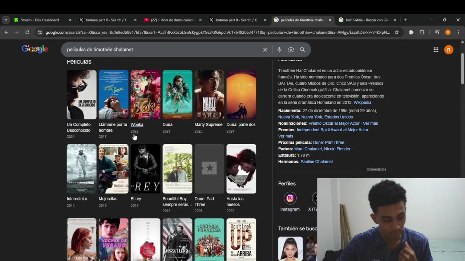Switch to the first batman part II tab
465x261 pixels.
pyautogui.click(x=108, y=20)
